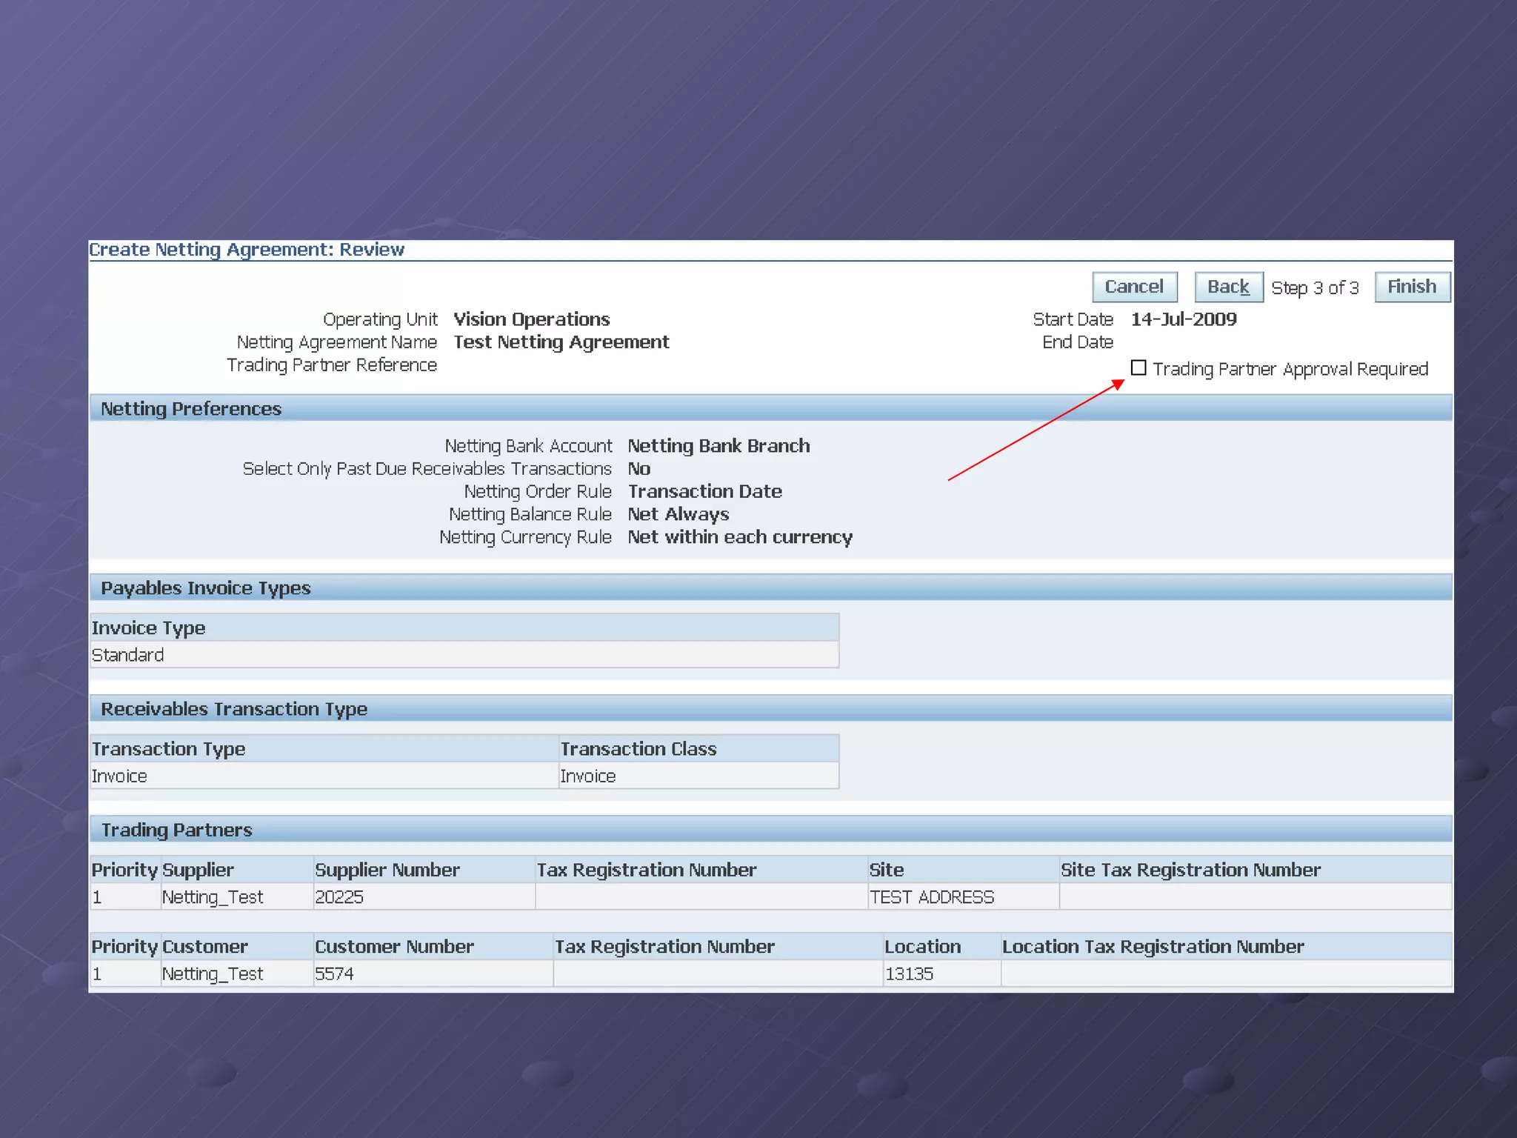Image resolution: width=1517 pixels, height=1138 pixels.
Task: Click location 13135 cell
Action: [909, 974]
